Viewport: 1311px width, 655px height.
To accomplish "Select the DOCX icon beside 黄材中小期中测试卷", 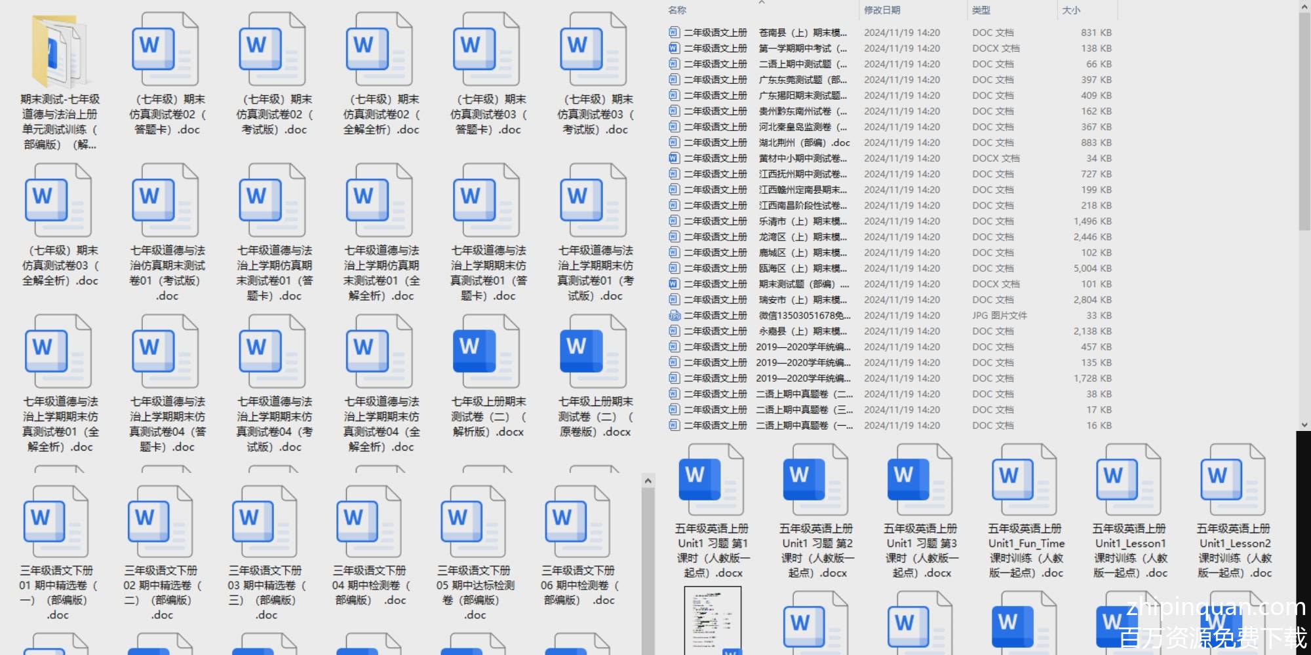I will point(674,158).
